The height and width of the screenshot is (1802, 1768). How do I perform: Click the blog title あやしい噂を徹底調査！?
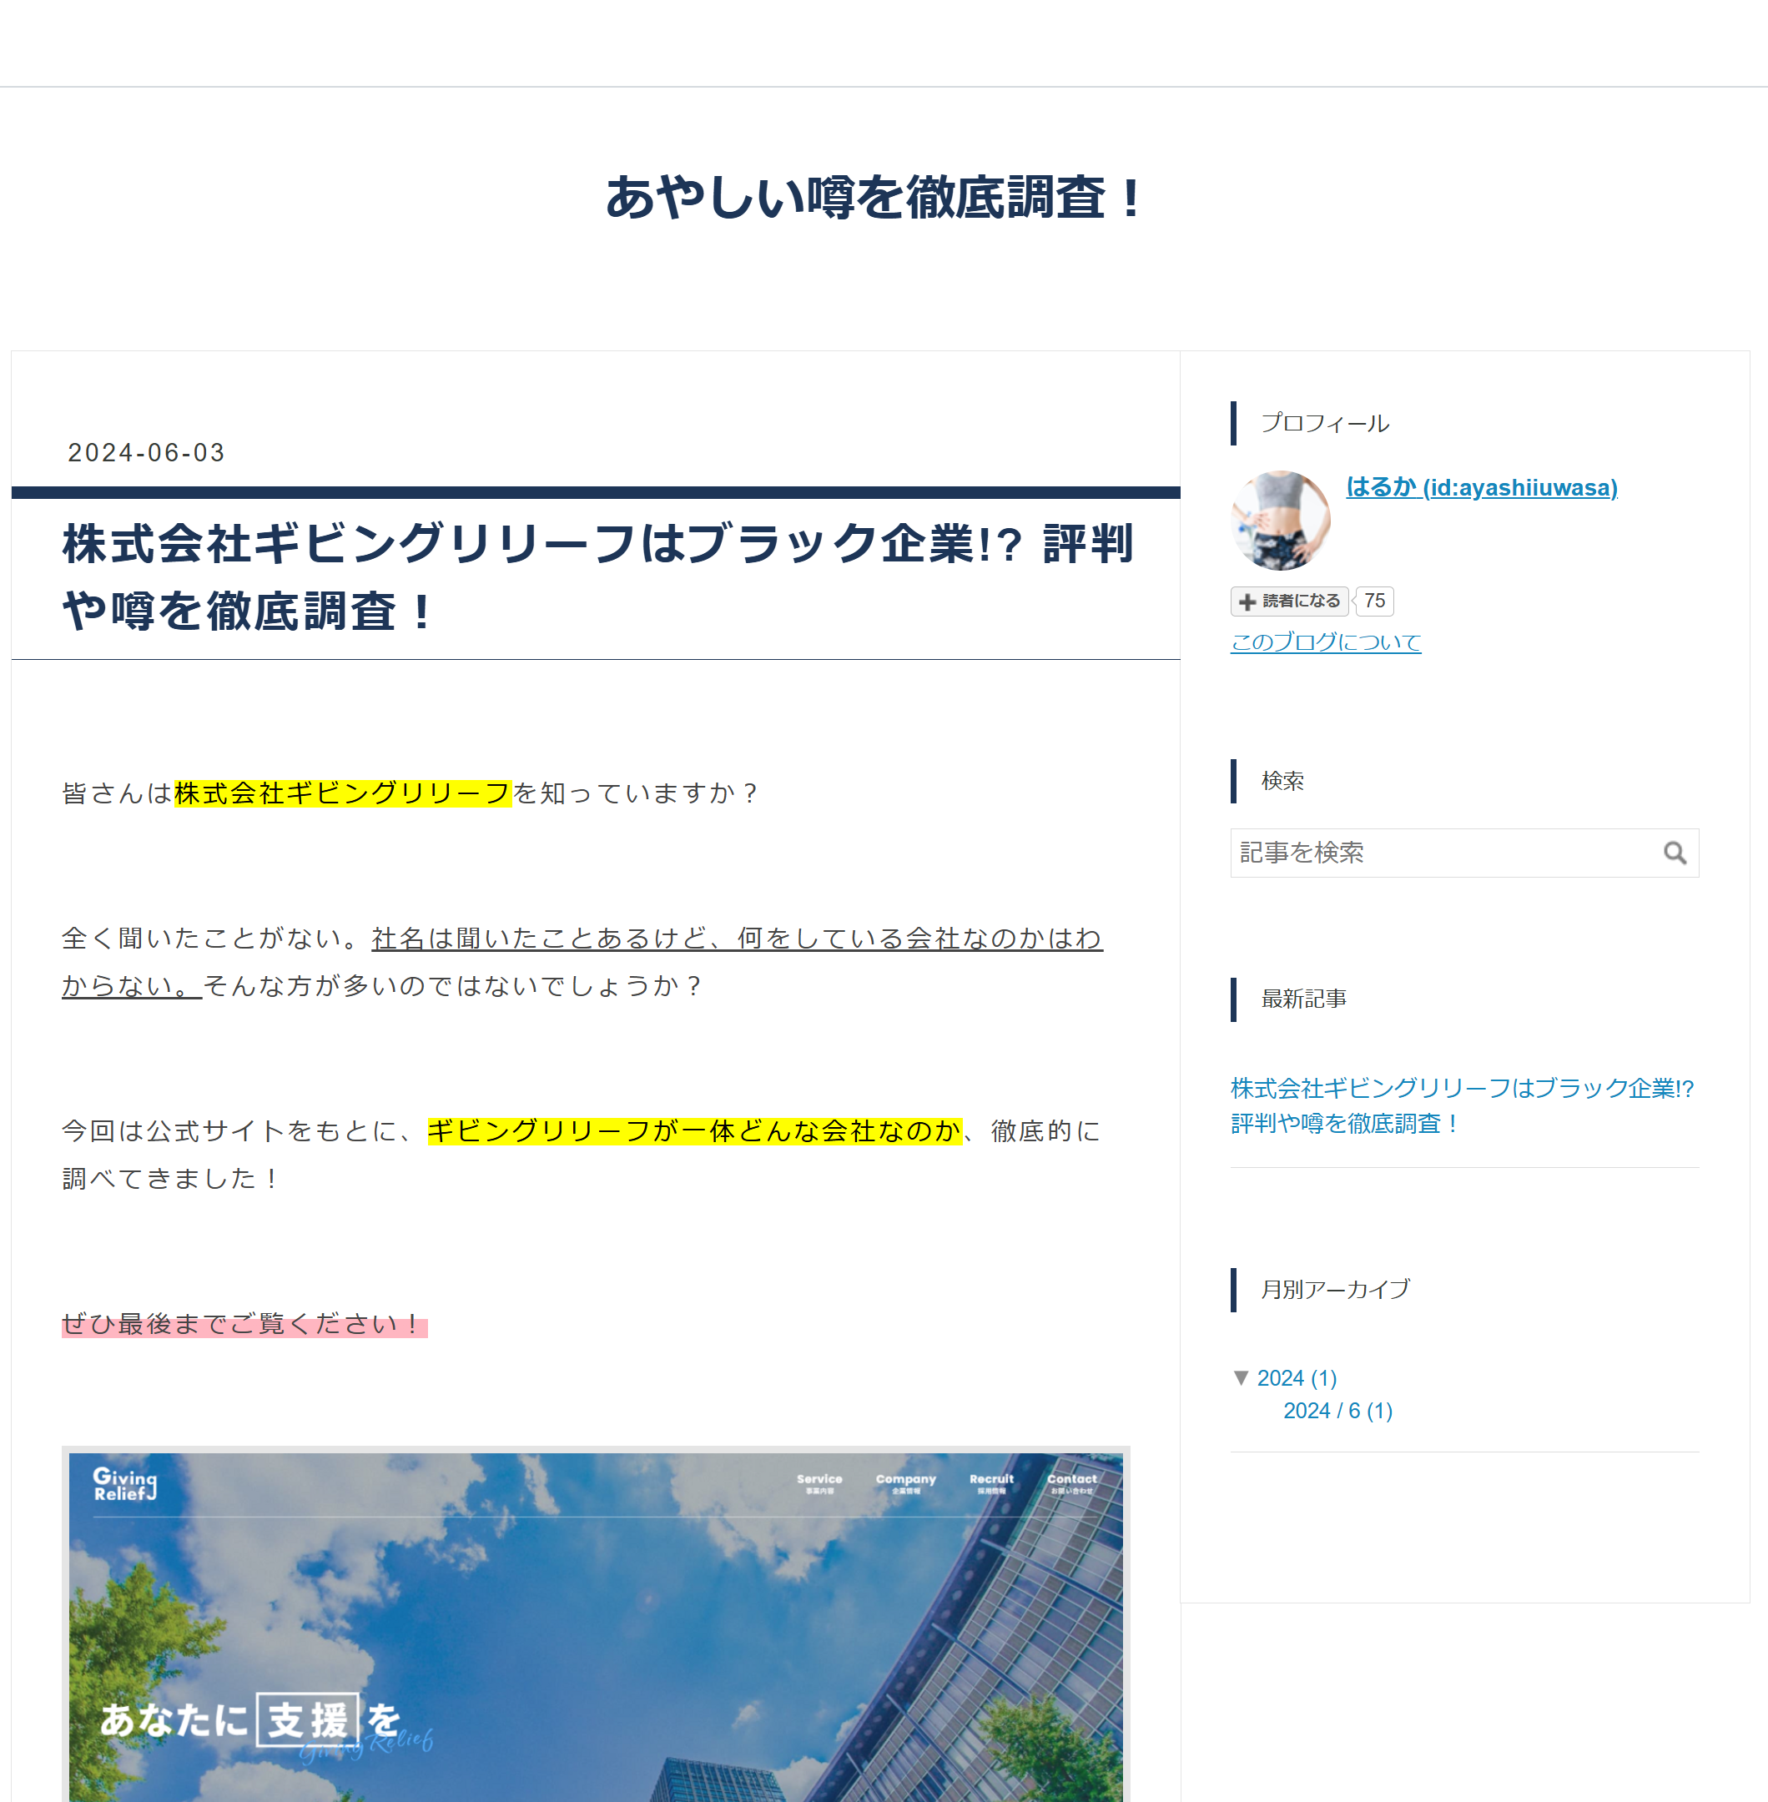(x=873, y=198)
